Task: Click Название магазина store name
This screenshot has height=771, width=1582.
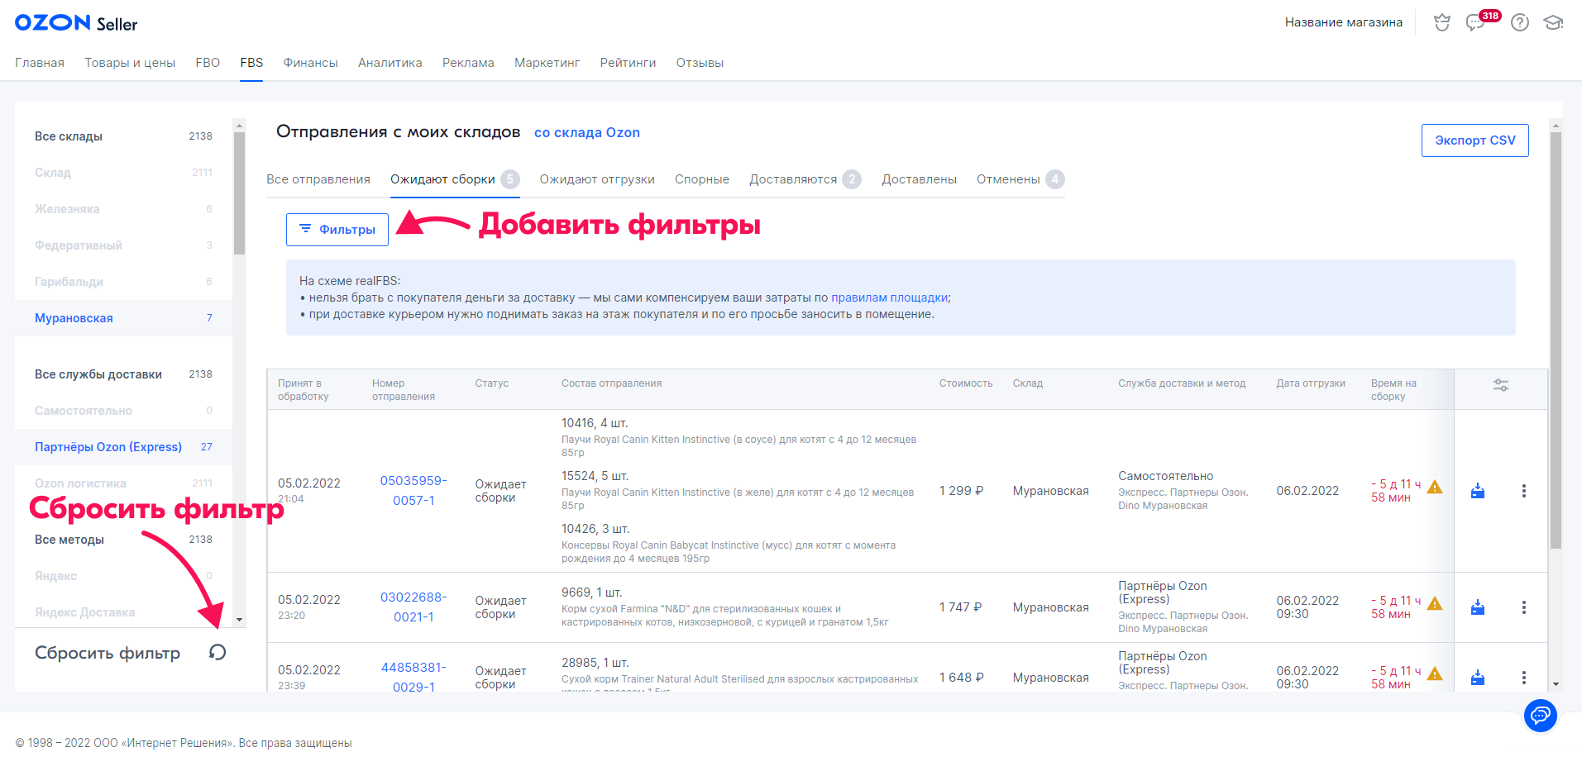Action: coord(1343,22)
